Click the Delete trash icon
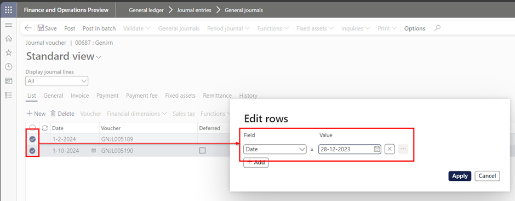515x201 pixels. [53, 114]
